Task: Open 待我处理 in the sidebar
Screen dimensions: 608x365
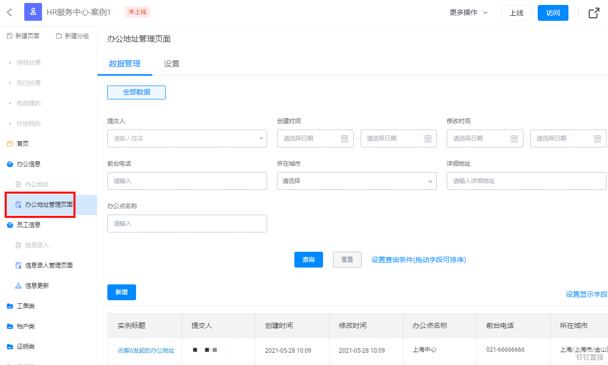Action: [29, 63]
